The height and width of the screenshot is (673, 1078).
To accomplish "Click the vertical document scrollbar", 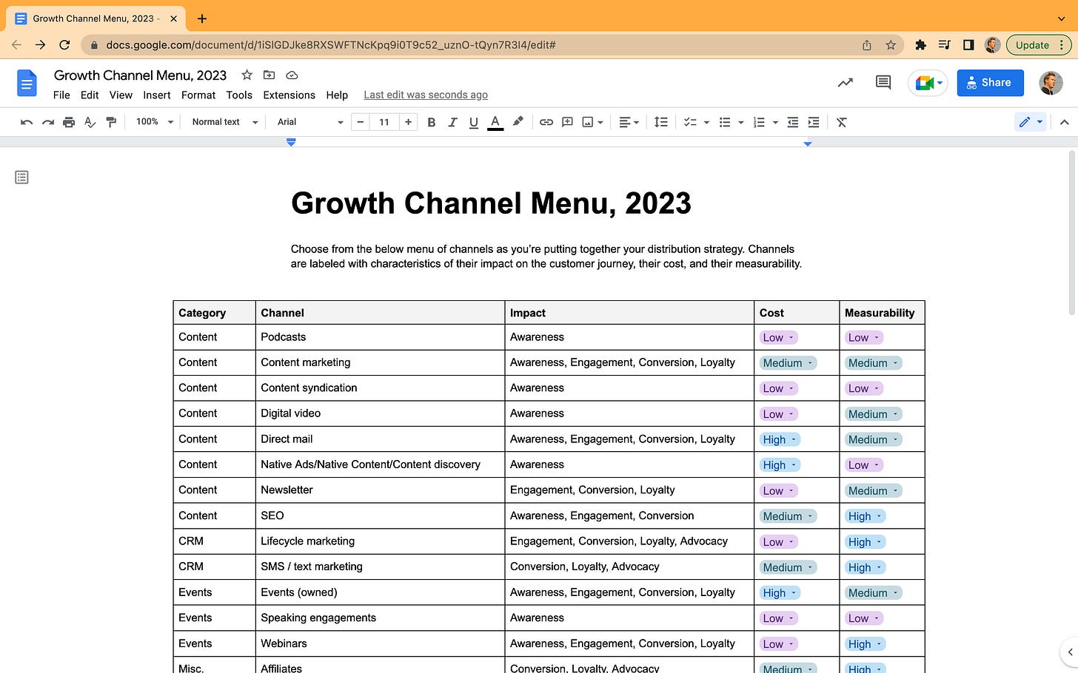I will 1071,233.
